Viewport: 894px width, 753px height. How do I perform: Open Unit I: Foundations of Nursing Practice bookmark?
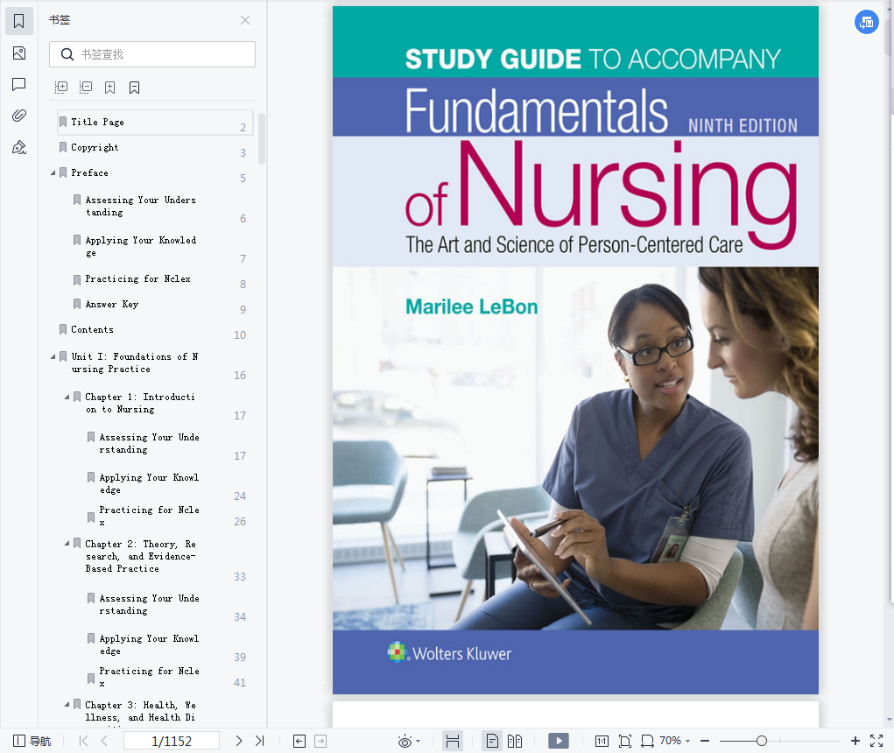tap(135, 362)
